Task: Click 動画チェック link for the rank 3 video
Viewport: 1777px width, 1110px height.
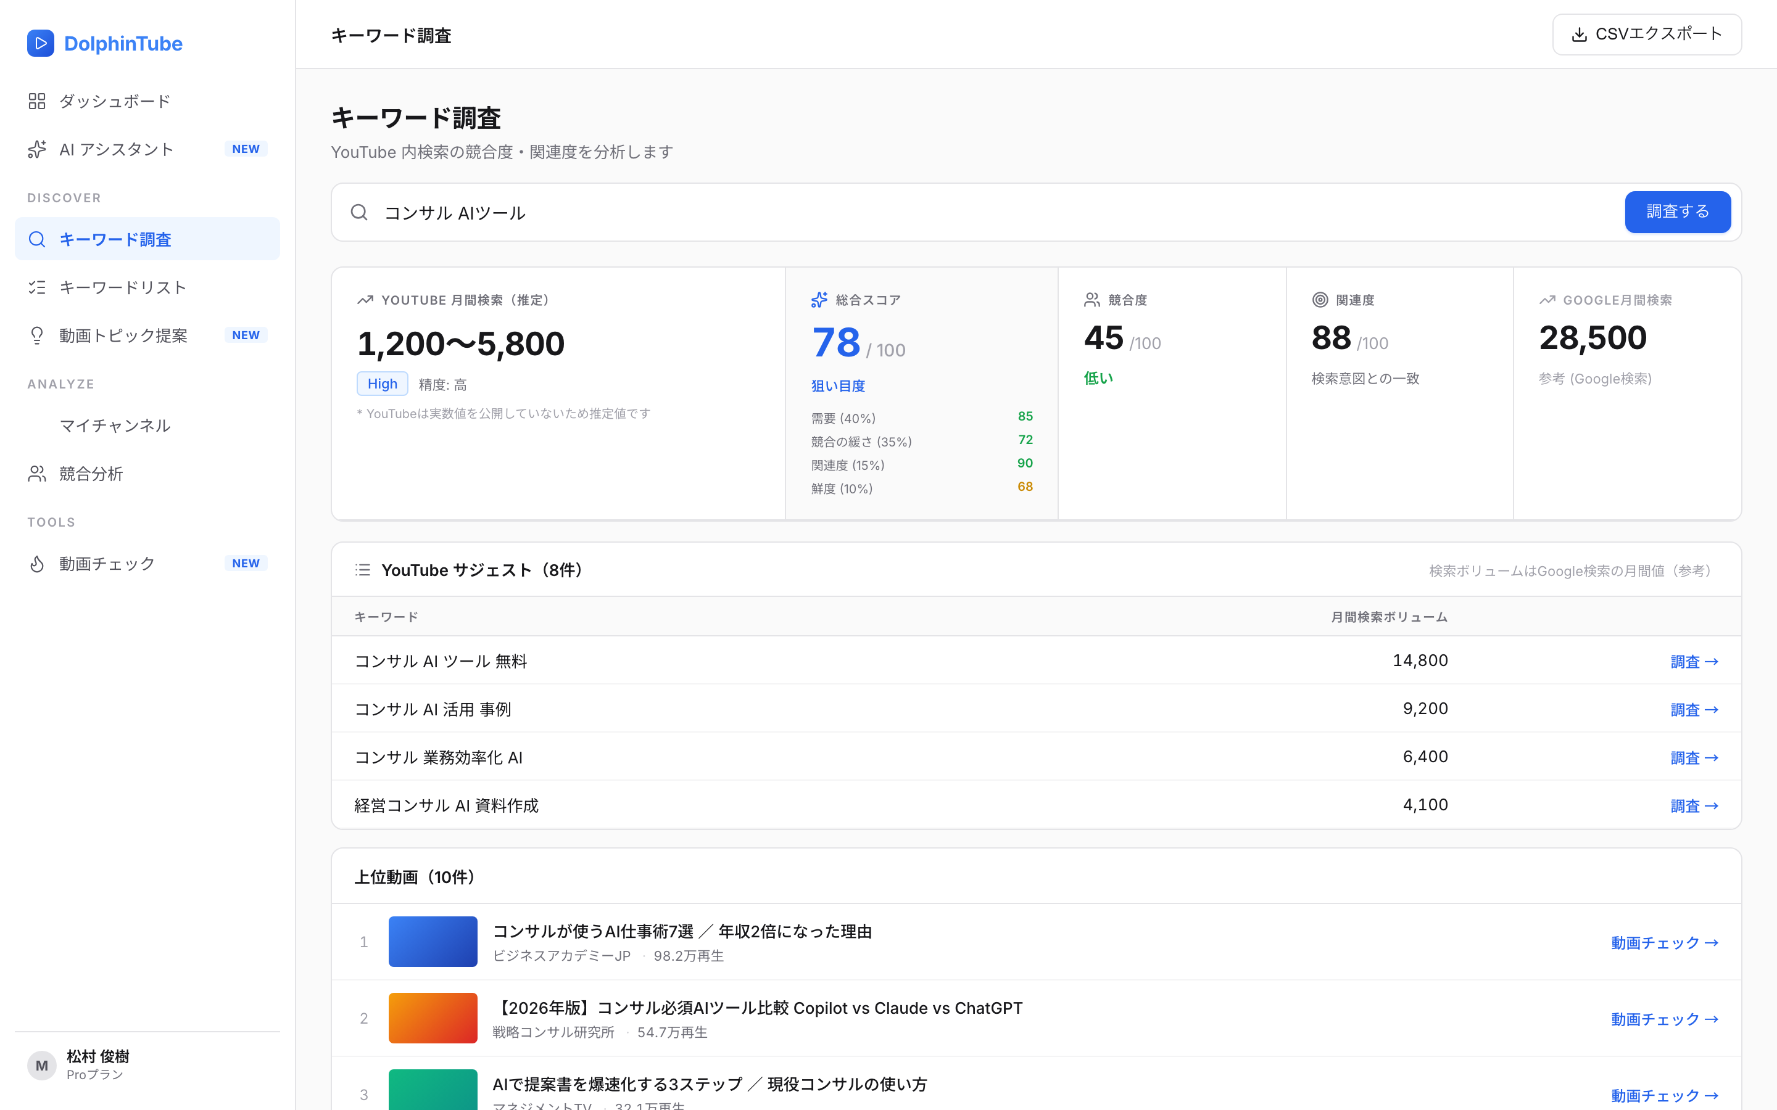Action: (1665, 1095)
